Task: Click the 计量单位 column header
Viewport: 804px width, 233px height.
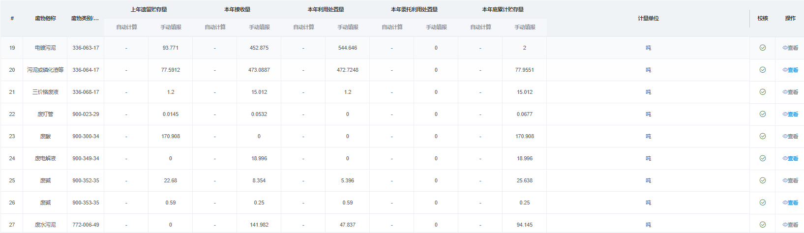Action: tap(648, 18)
